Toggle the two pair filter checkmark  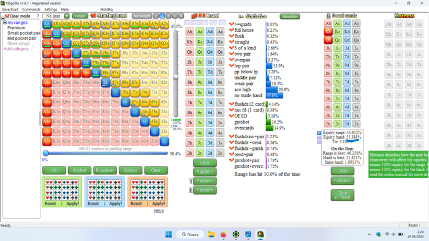coord(232,54)
